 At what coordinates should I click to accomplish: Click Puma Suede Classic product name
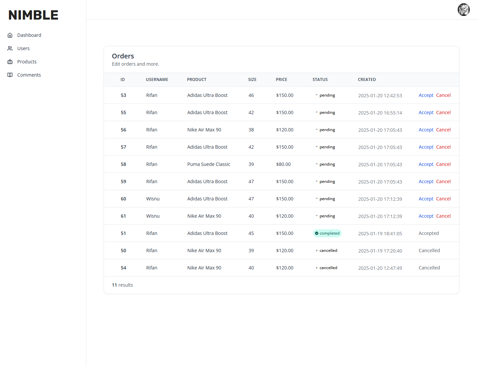click(x=208, y=164)
